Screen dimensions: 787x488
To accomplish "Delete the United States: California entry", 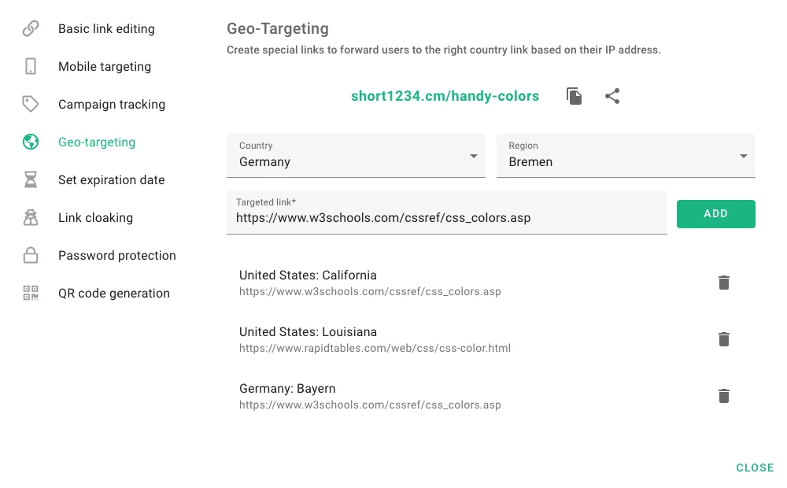I will pos(724,283).
